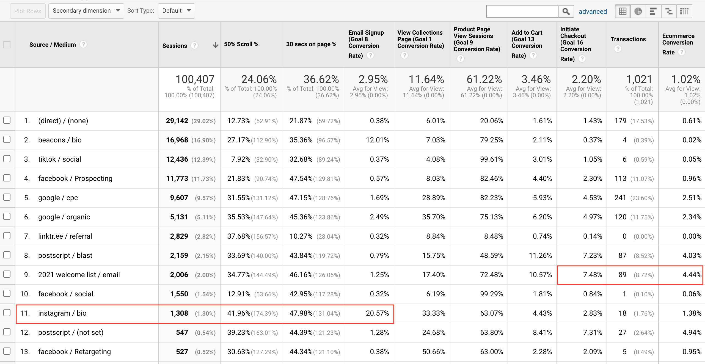Open the Sort Type Default dropdown
This screenshot has width=705, height=364.
[176, 11]
